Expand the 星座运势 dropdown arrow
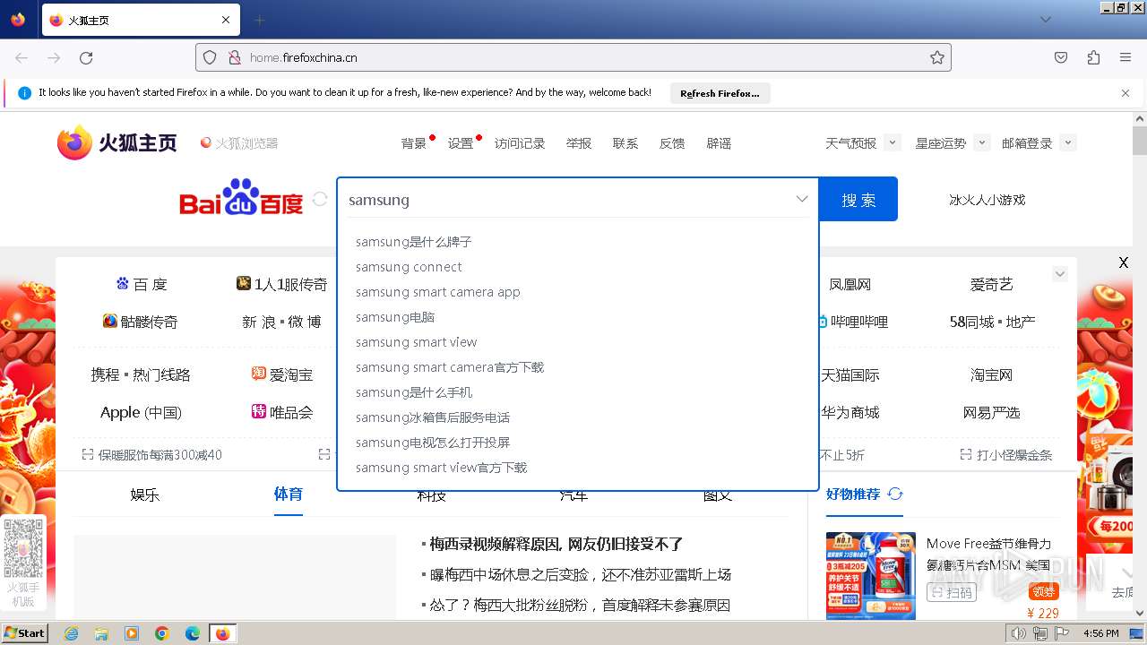The width and height of the screenshot is (1147, 645). pos(981,142)
